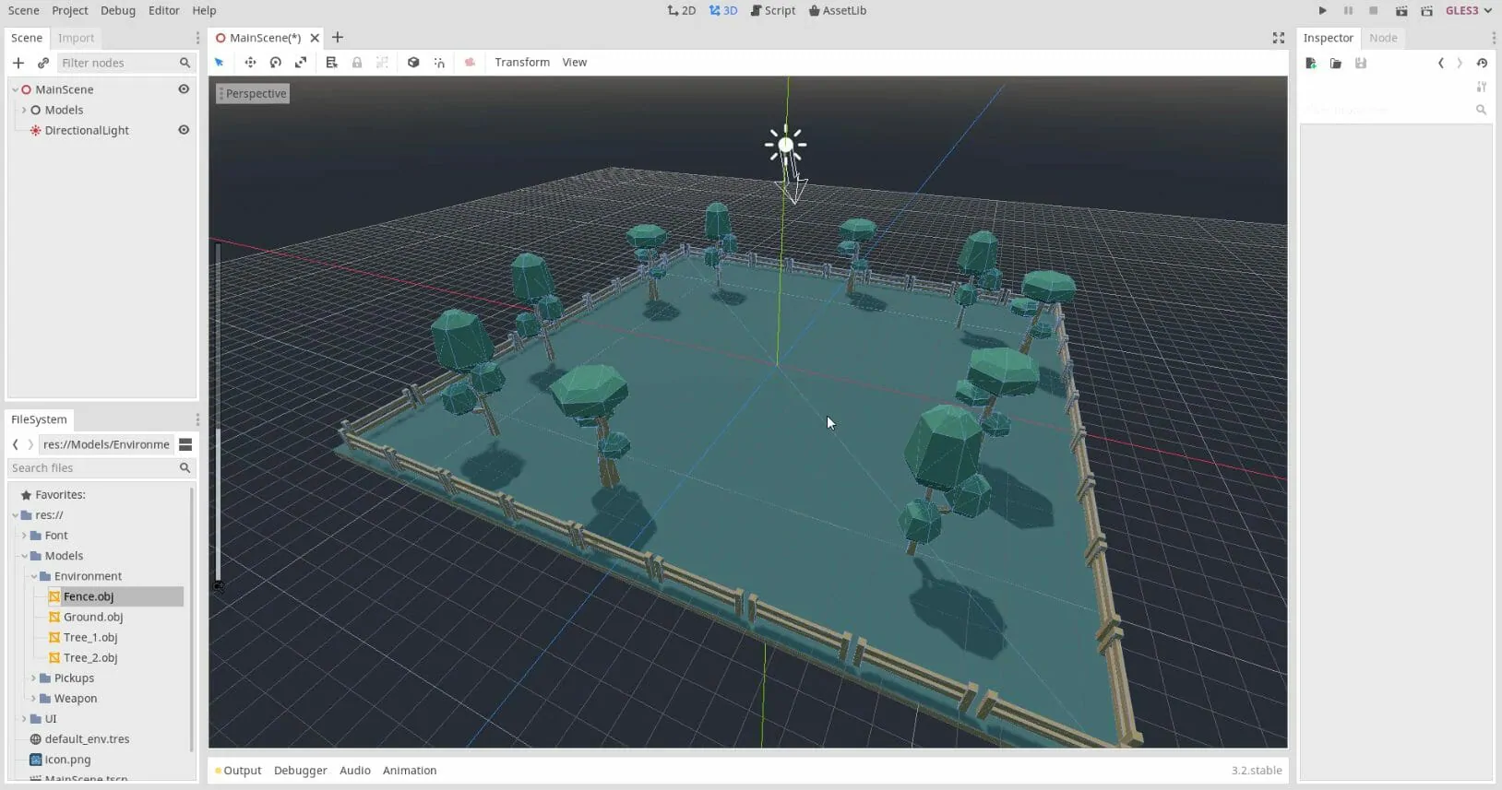1502x790 pixels.
Task: Open the Debug menu
Action: [118, 11]
